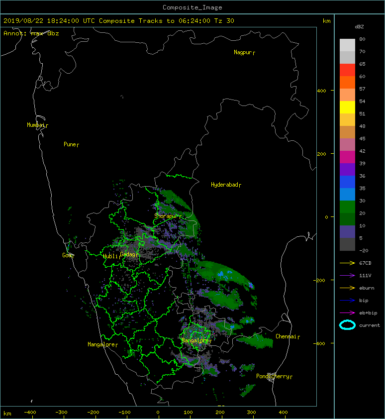Click the Pondicherry city label
This screenshot has height=419, width=385.
tap(273, 376)
